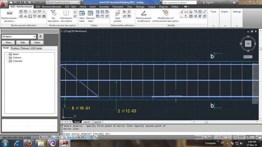Open the Home ribbon tab

tap(83, 7)
